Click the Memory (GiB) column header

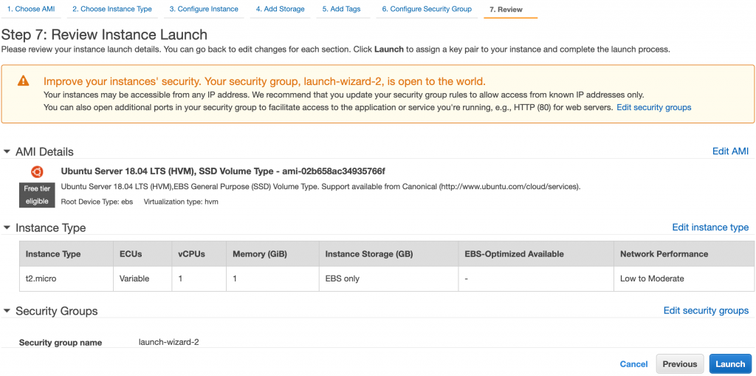pyautogui.click(x=273, y=254)
